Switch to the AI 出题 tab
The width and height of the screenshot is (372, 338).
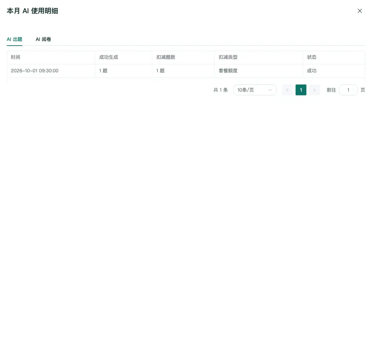click(15, 39)
